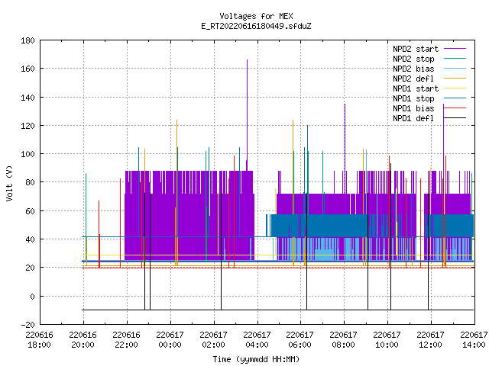Click the '220617 00:00' time tick label
The height and width of the screenshot is (366, 489).
(170, 340)
